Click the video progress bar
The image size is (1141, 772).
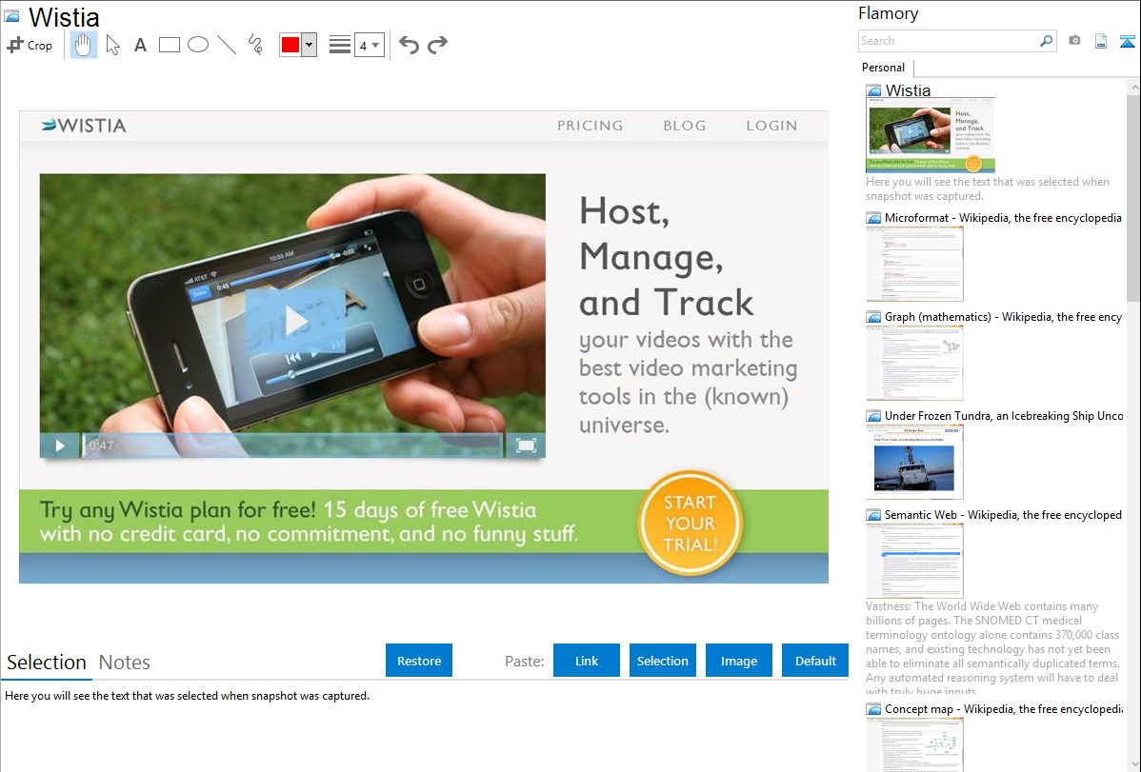pos(292,445)
